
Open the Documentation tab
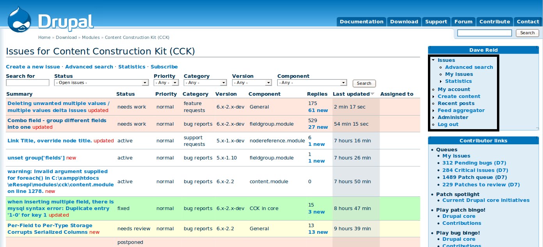[362, 22]
